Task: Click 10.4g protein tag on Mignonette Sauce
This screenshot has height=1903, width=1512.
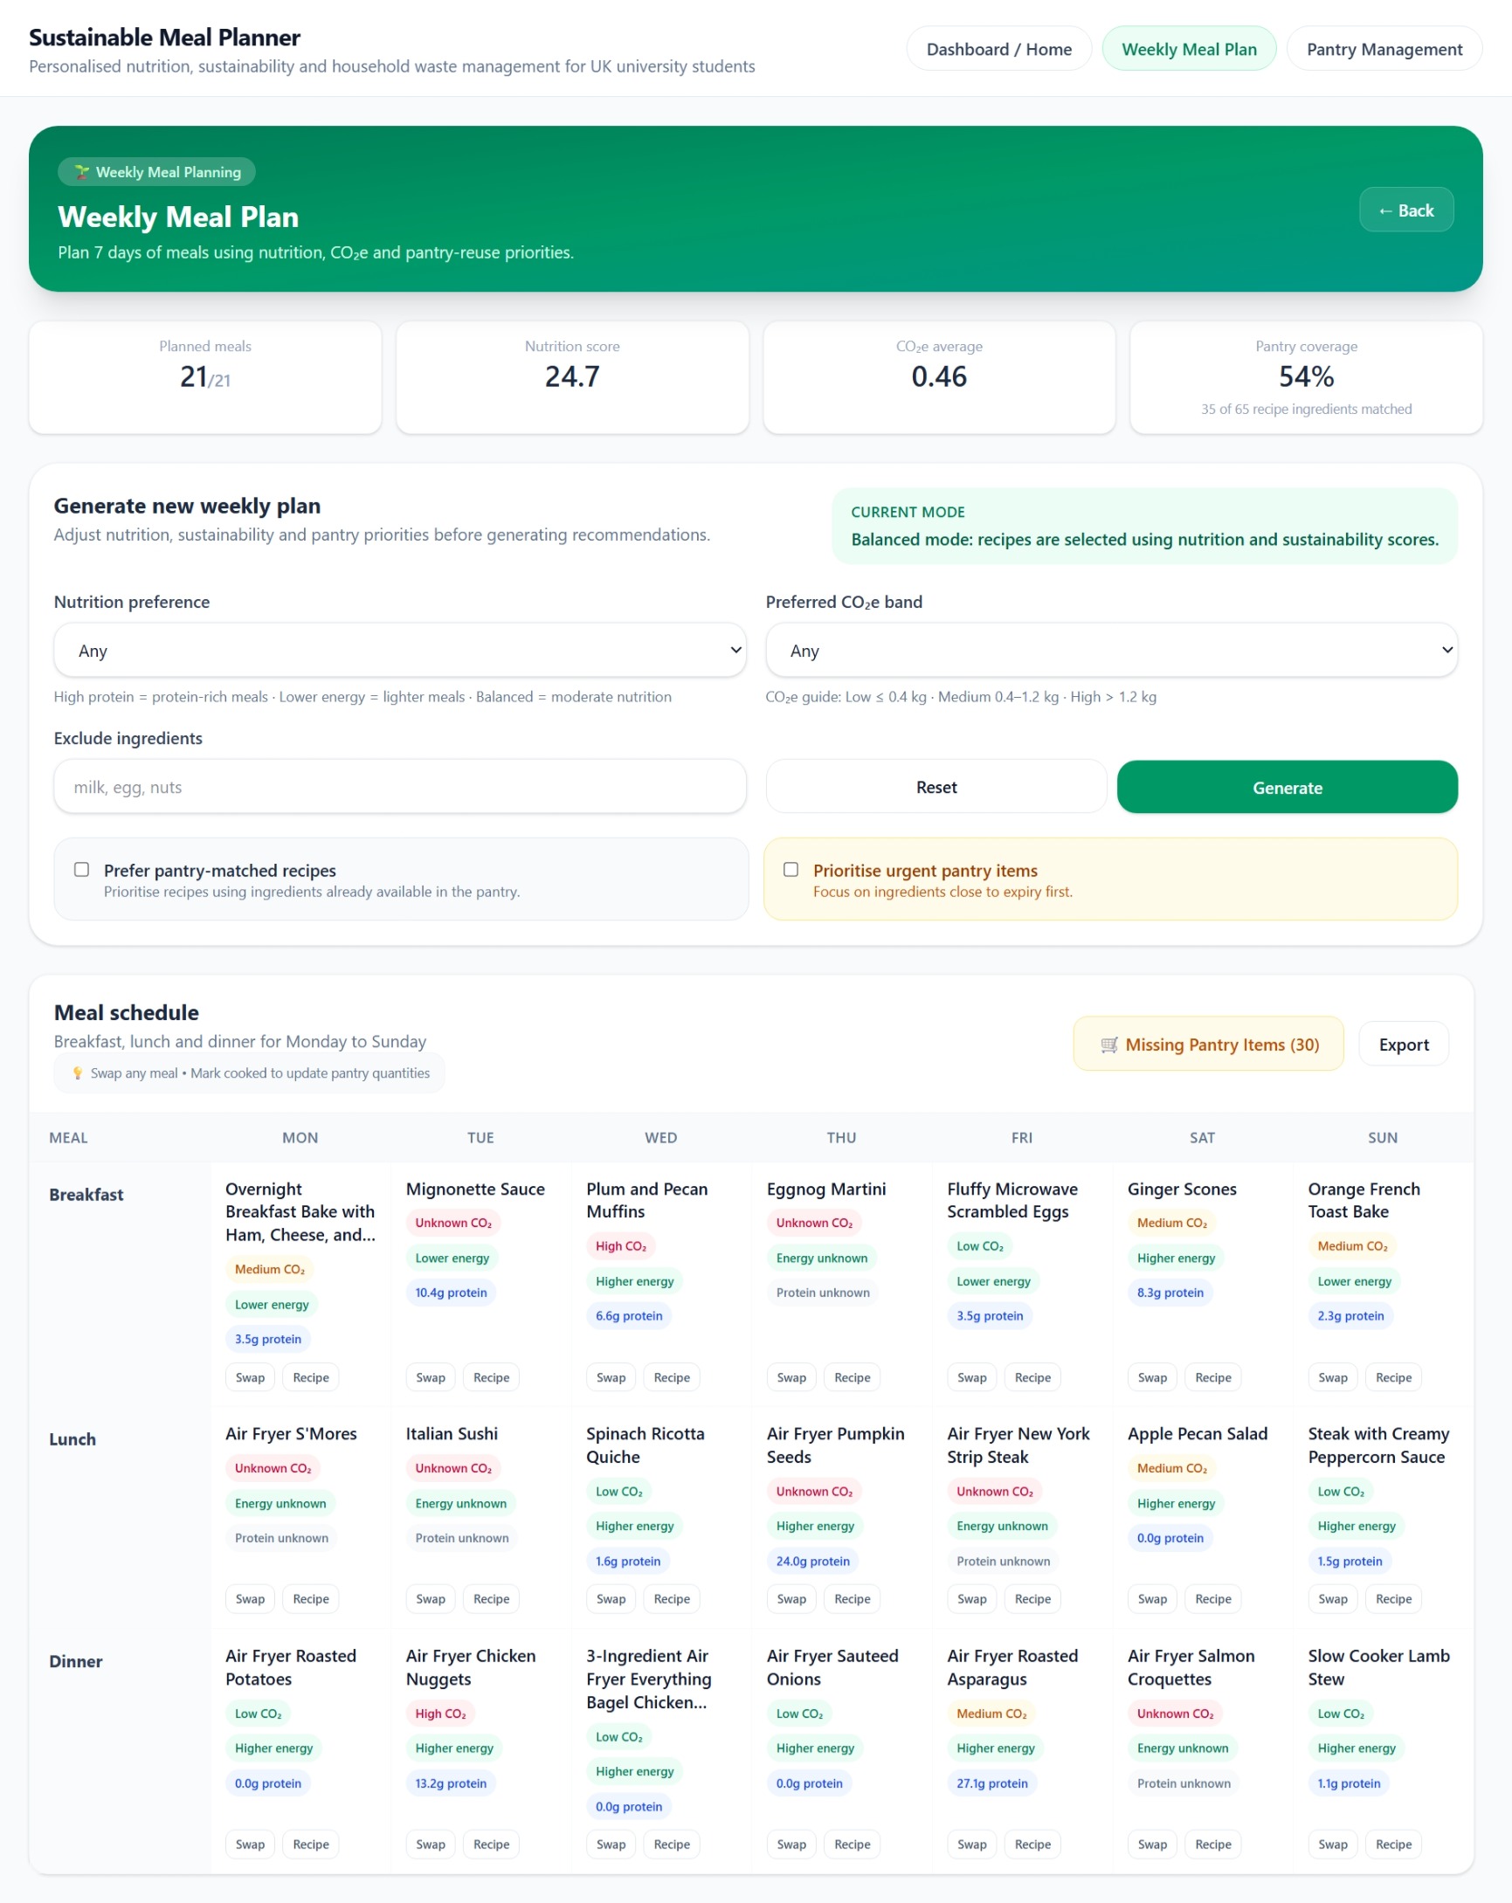Action: click(x=451, y=1293)
